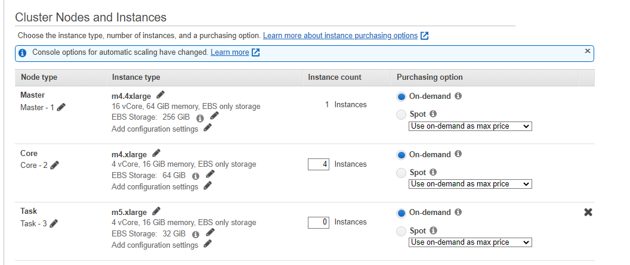Edit the Master - 1 node name pencil
This screenshot has height=265, width=630.
(61, 107)
